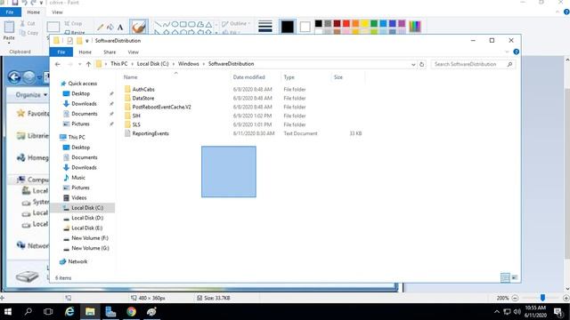Click the Crop tool in Paint
Image resolution: width=570 pixels, height=320 pixels.
73,24
